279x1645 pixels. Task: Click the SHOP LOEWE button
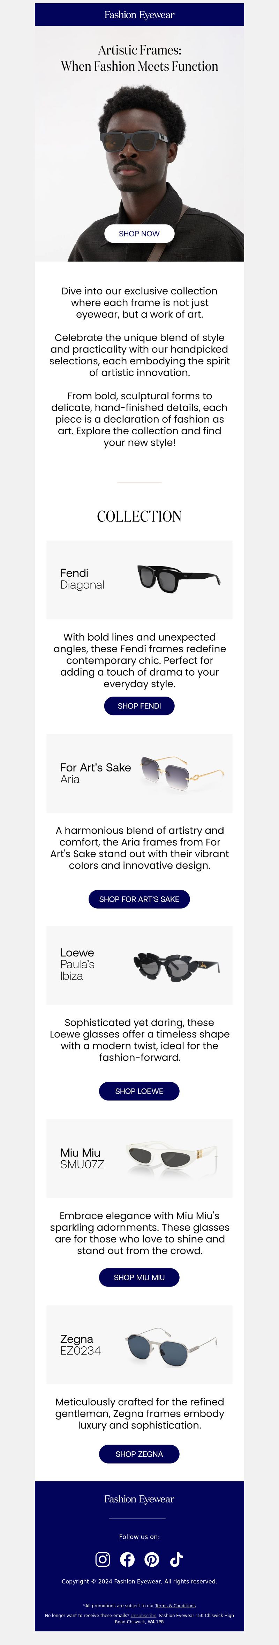point(139,1091)
